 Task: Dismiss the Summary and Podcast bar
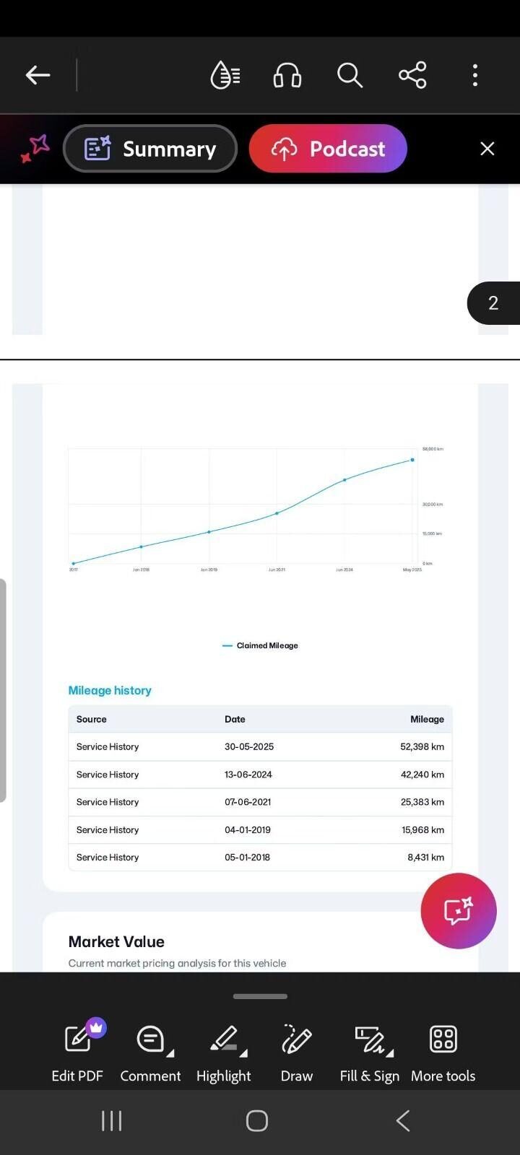[x=487, y=149]
